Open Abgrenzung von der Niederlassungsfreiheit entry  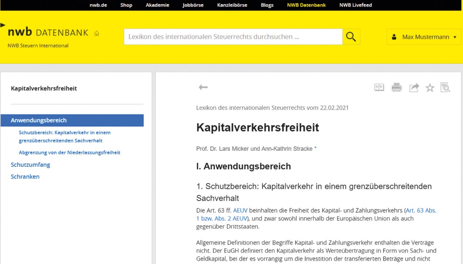pyautogui.click(x=69, y=152)
